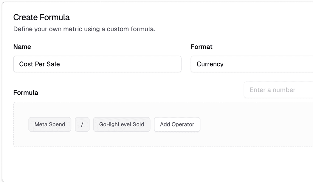Click empty space right of Add Operator
313x182 pixels.
(253, 124)
